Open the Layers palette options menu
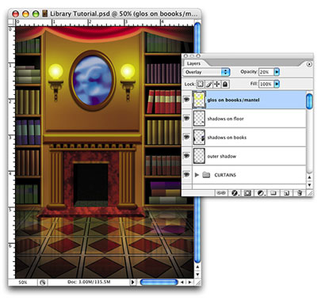The image size is (317, 307). 309,64
